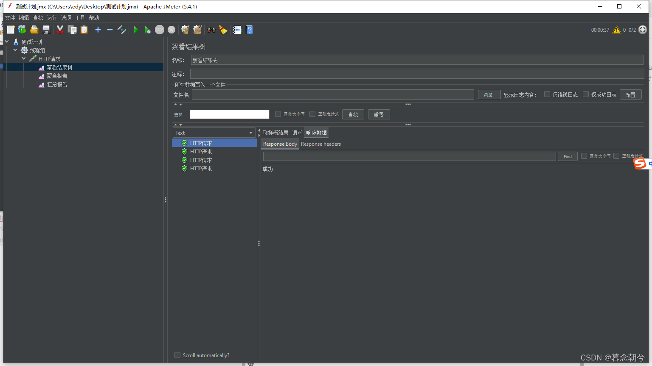
Task: Click the 文件名 filename input field
Action: [333, 94]
